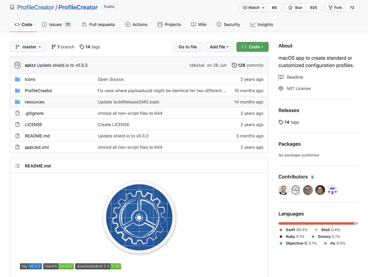Star the ProfileCreator repository
Viewport: 368px width, 277px height.
click(295, 8)
